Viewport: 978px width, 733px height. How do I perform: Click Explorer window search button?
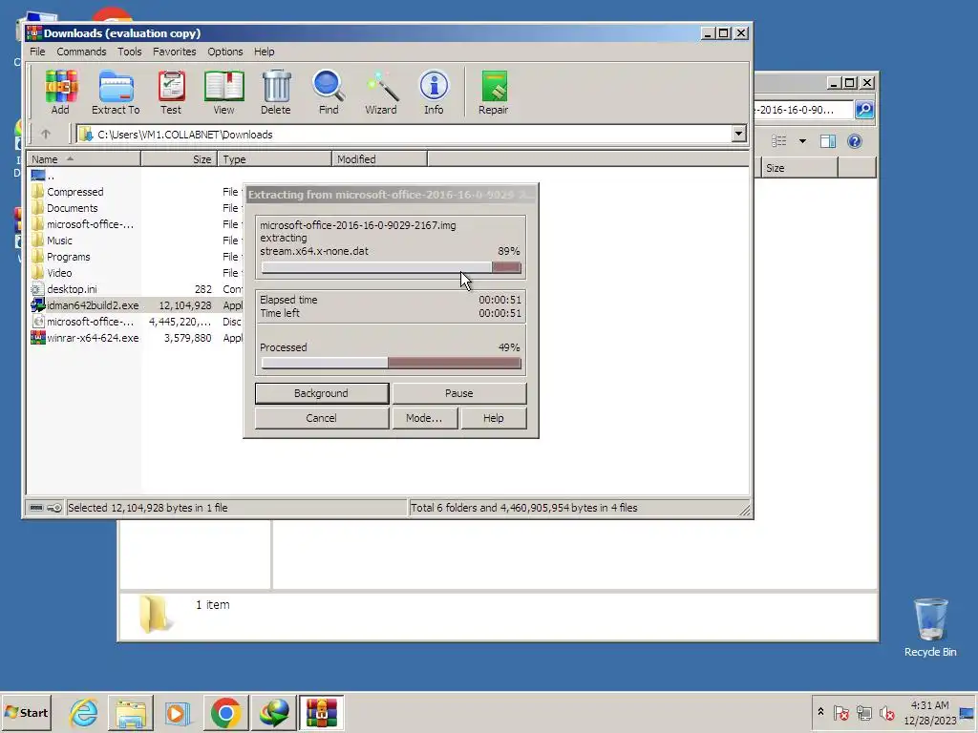tap(864, 110)
